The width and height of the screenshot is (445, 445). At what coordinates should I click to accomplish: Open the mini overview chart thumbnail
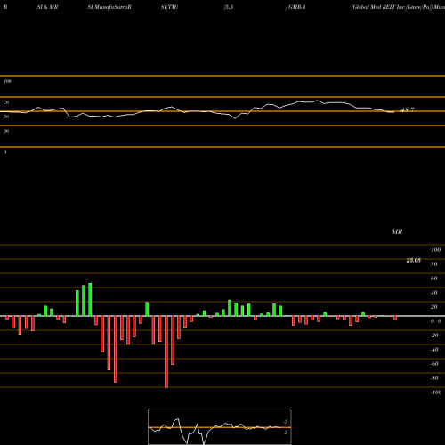point(220,426)
